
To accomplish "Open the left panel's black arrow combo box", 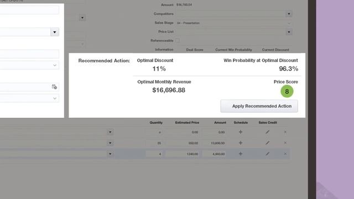I will coord(54,32).
